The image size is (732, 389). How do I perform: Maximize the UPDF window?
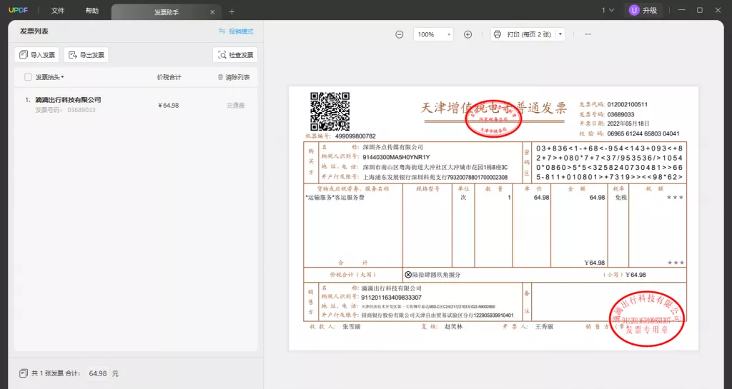coord(699,10)
